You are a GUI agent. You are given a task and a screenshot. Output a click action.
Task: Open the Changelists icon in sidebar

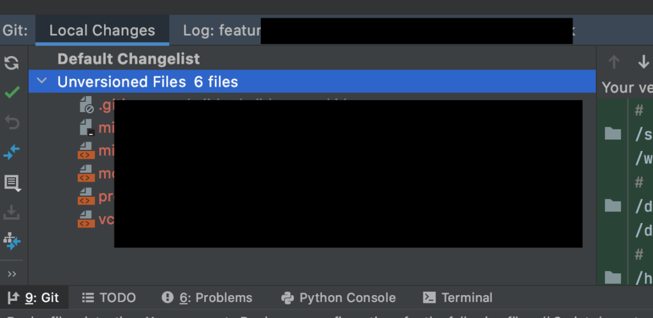(11, 183)
